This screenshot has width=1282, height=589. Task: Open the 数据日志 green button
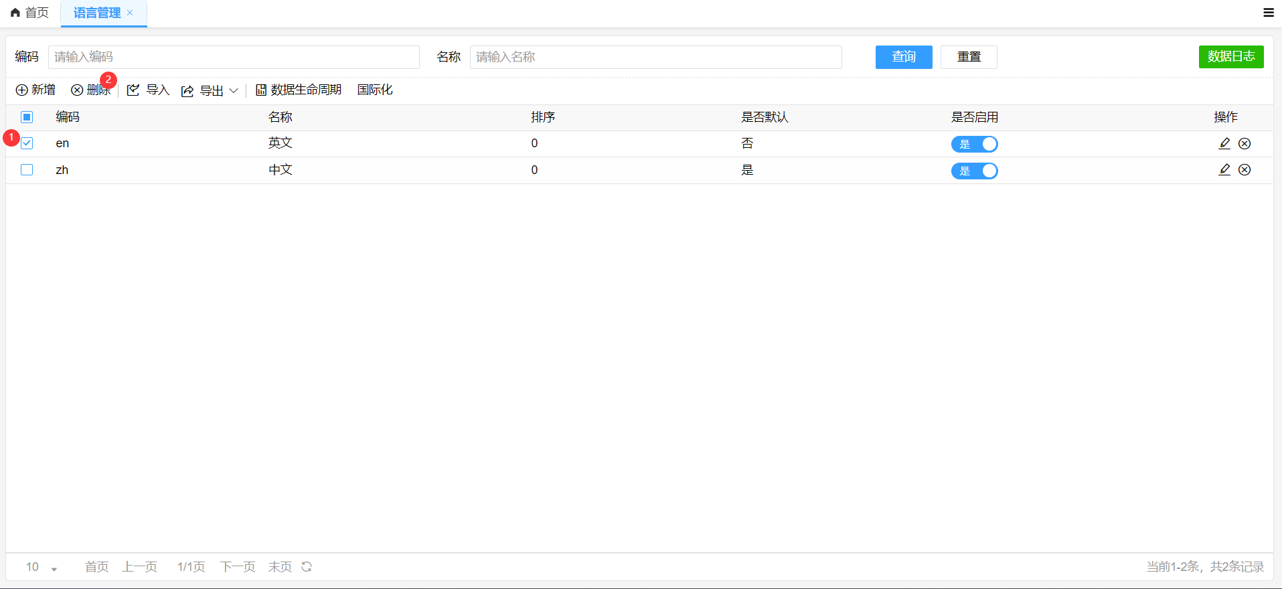click(x=1231, y=57)
